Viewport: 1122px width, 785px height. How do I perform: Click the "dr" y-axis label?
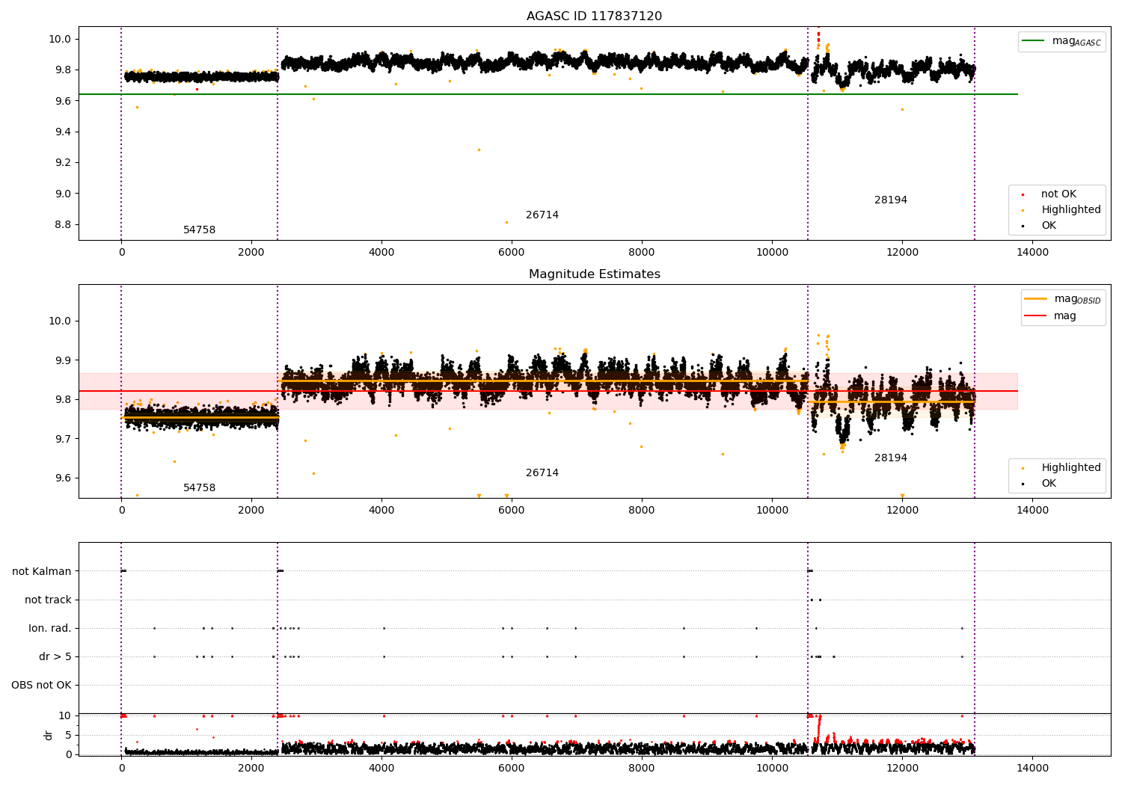coord(49,735)
